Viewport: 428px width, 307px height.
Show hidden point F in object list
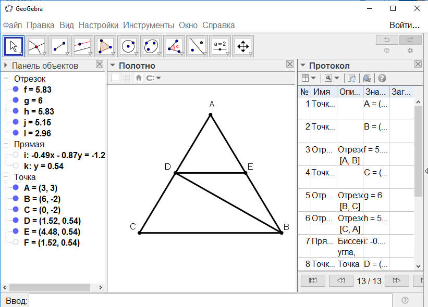(16, 242)
